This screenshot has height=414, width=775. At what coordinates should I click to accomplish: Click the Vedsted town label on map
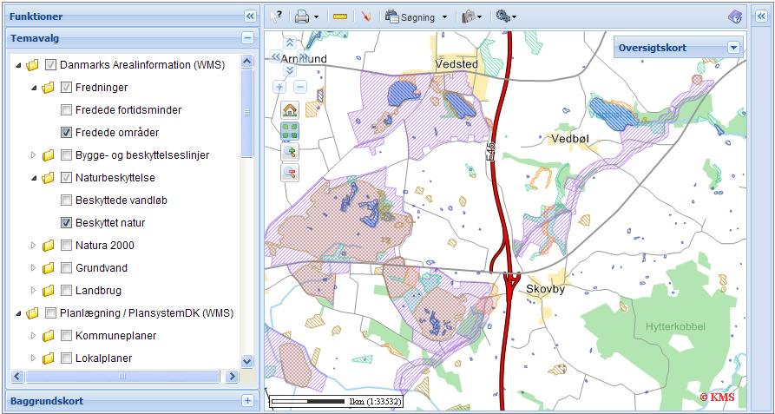point(456,64)
